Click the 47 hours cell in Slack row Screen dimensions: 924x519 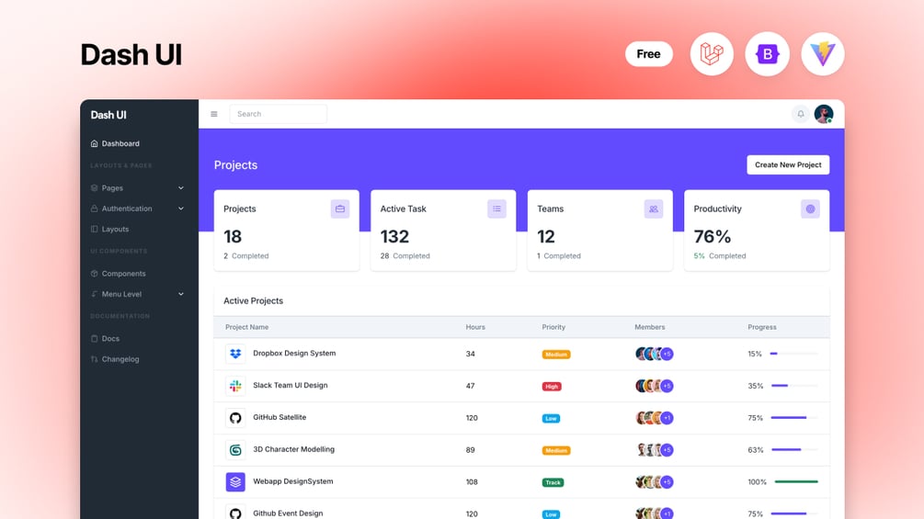pyautogui.click(x=470, y=386)
